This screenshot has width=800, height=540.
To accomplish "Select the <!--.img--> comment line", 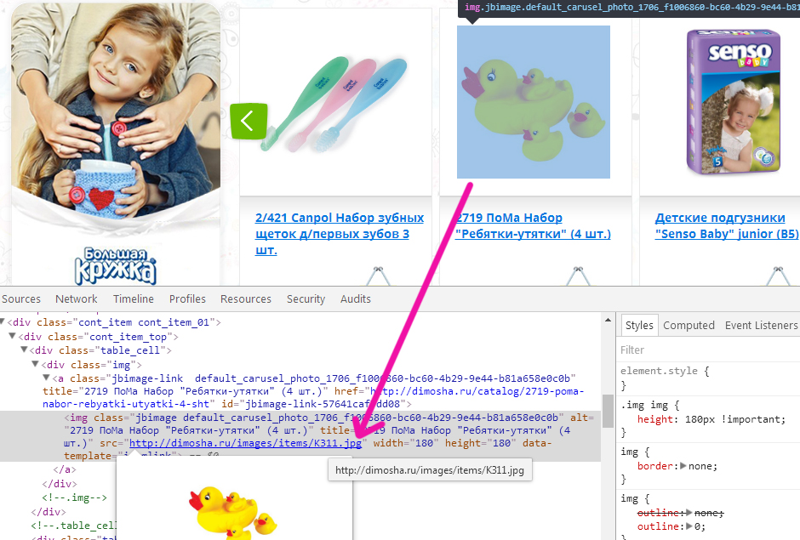I will click(x=75, y=497).
